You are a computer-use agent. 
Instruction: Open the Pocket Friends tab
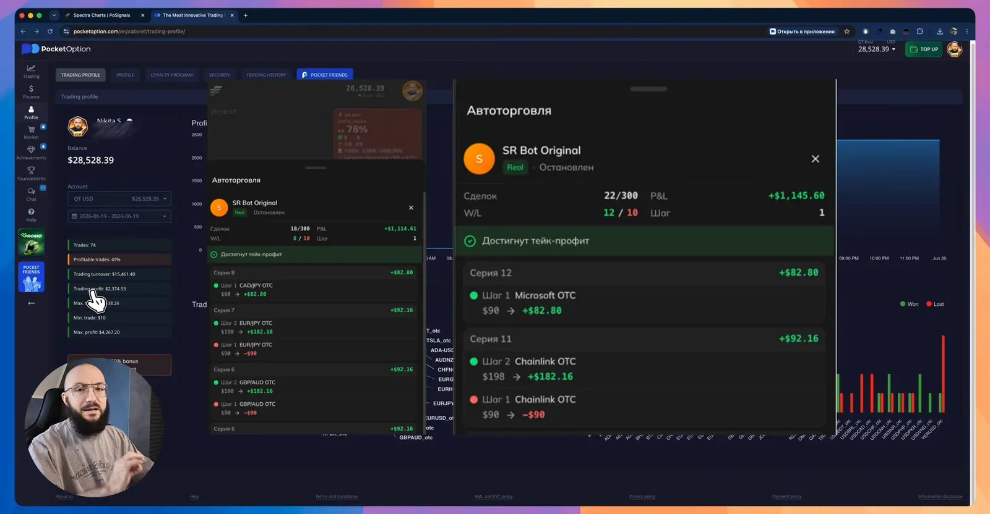click(x=325, y=75)
